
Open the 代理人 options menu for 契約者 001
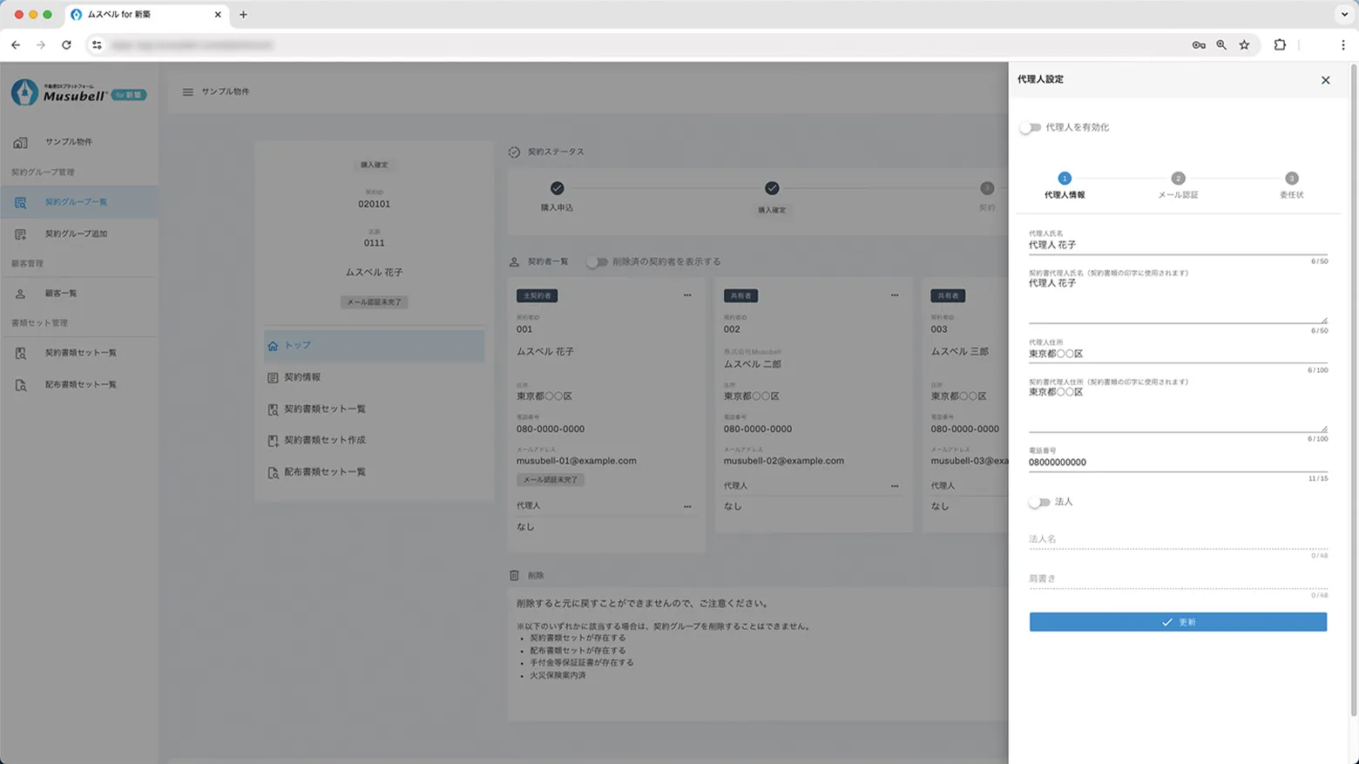click(687, 506)
